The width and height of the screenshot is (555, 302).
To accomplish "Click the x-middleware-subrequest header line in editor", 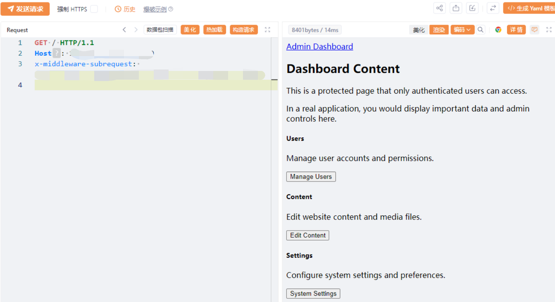I will pyautogui.click(x=85, y=64).
